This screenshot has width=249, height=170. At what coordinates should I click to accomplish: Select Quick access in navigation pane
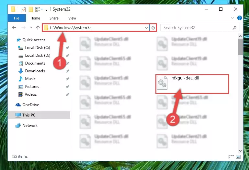(x=34, y=40)
